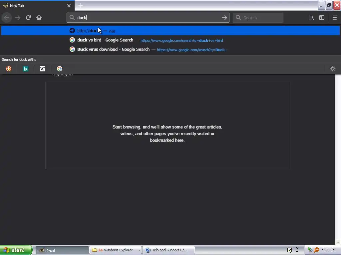Click the language bar help icon
This screenshot has width=341, height=255.
pos(289,250)
